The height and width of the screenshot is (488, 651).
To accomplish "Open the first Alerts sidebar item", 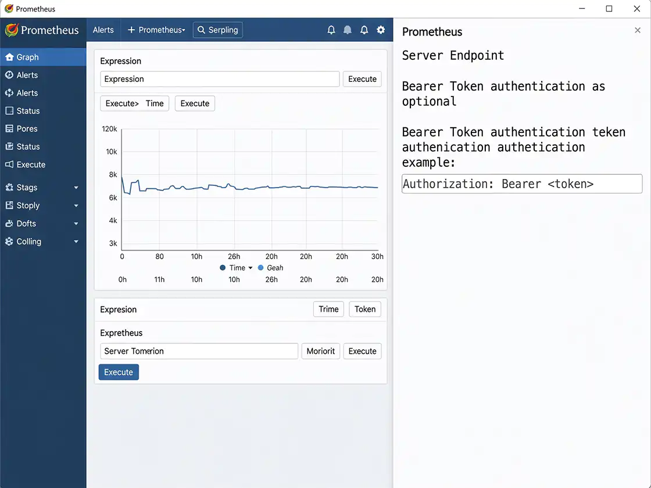I will click(43, 75).
